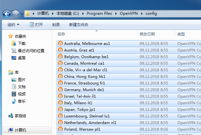Click the folder icon in address bar
Screen dimensions: 201x135
coord(27,13)
